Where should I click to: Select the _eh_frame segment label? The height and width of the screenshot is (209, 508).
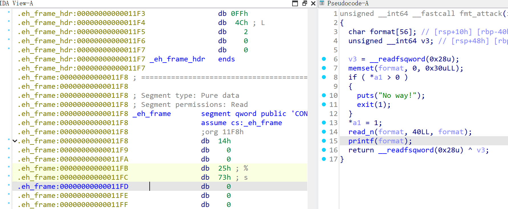click(152, 114)
